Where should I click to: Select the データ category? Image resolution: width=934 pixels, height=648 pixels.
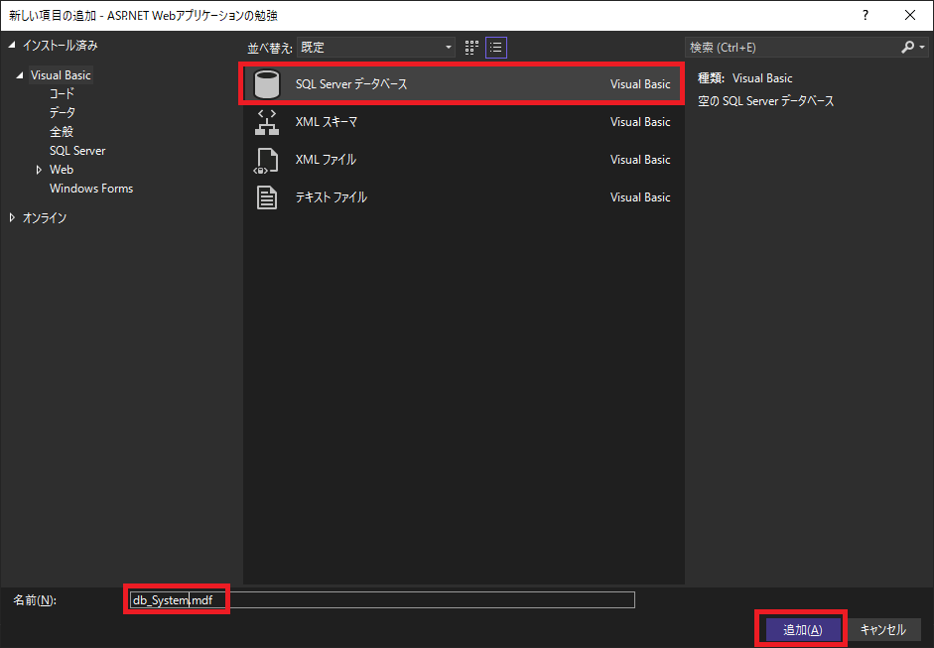coord(63,112)
